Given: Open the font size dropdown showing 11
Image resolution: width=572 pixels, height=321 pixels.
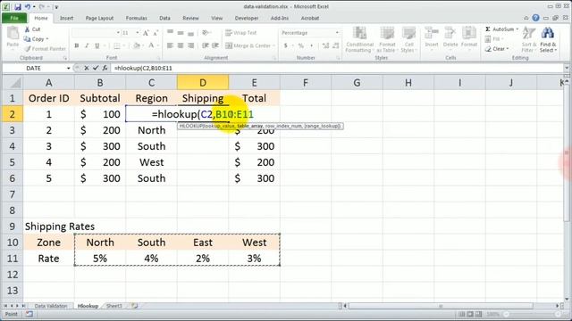Looking at the screenshot, I should 137,33.
